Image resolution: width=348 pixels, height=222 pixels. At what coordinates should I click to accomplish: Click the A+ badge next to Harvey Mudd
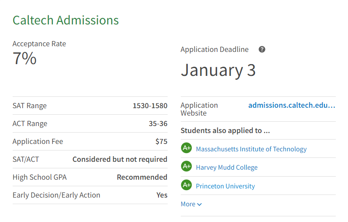pos(186,167)
